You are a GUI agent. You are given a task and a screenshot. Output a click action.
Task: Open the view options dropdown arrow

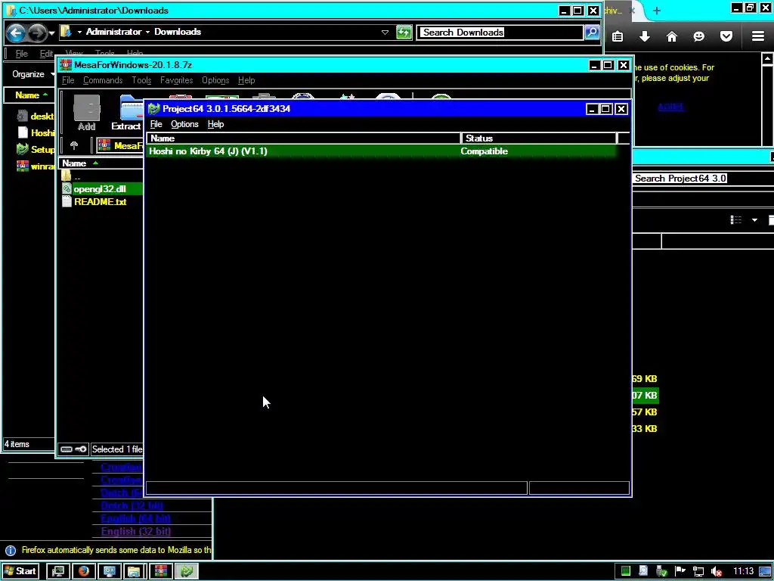point(754,220)
